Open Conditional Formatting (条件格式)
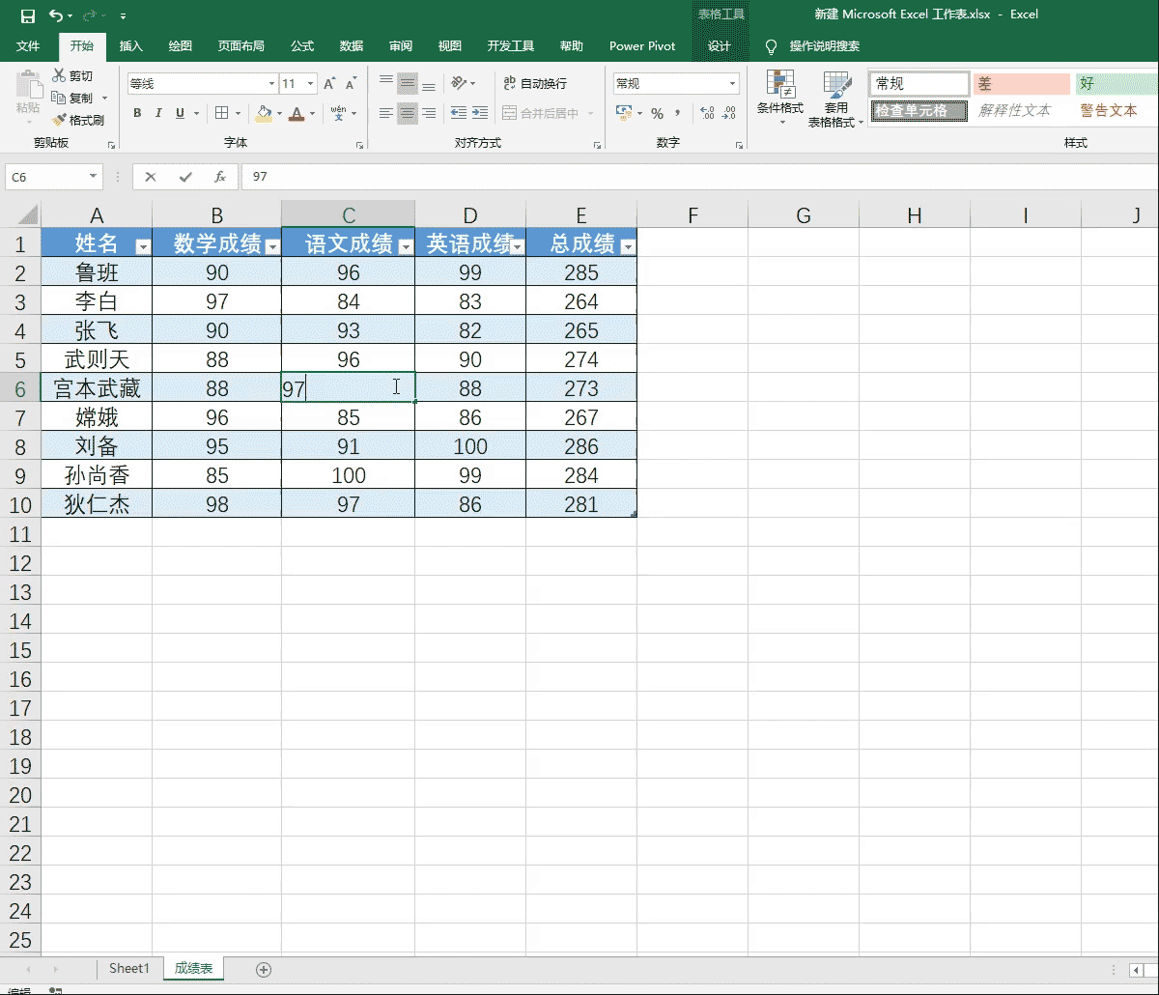Screen dimensions: 1159x995 (x=780, y=99)
